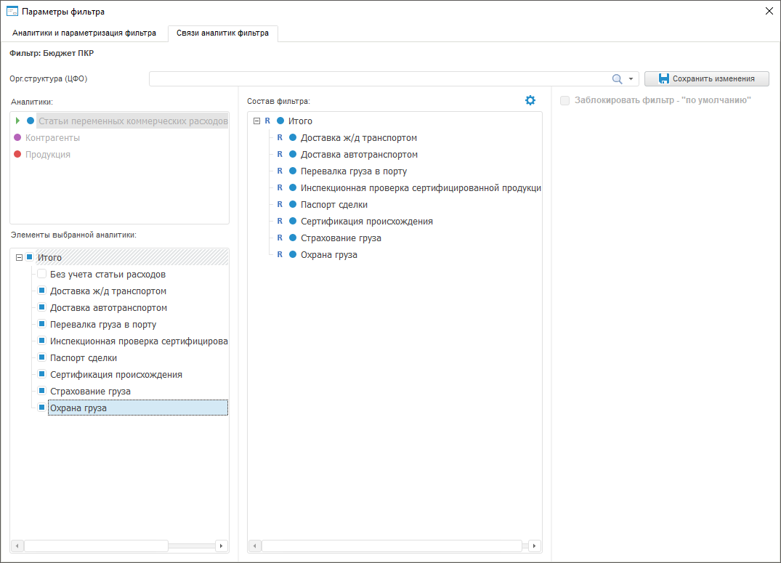Uncheck the Доставка ж/д транспортом checkbox
This screenshot has height=563, width=781.
(x=42, y=291)
